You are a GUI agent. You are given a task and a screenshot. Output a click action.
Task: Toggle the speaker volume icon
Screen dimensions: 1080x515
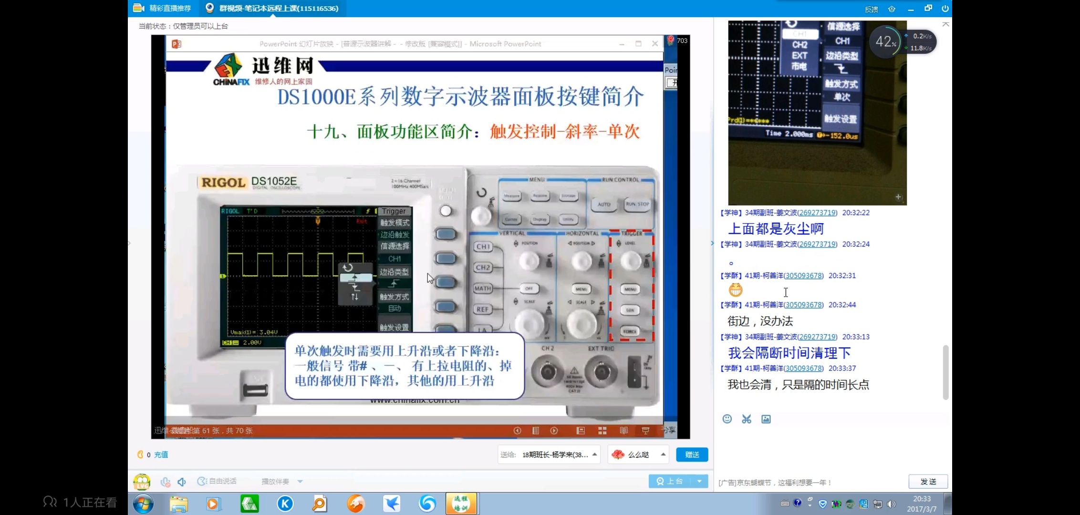coord(182,482)
